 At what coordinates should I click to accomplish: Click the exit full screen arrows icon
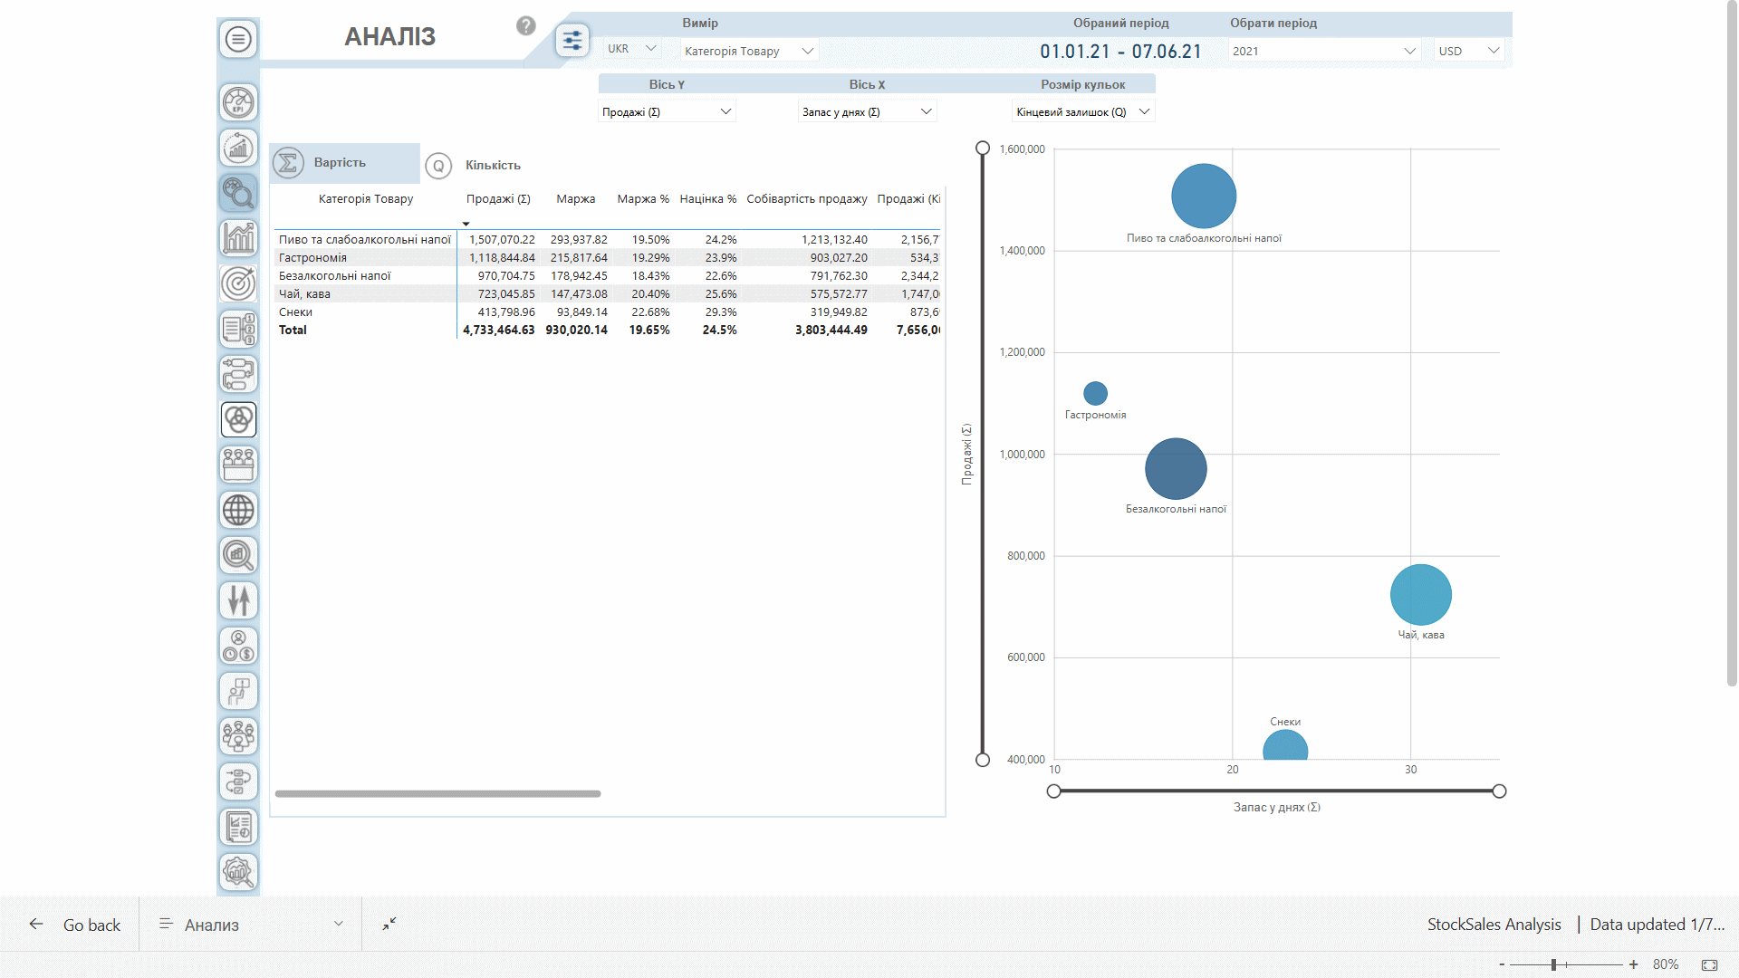[x=389, y=924]
